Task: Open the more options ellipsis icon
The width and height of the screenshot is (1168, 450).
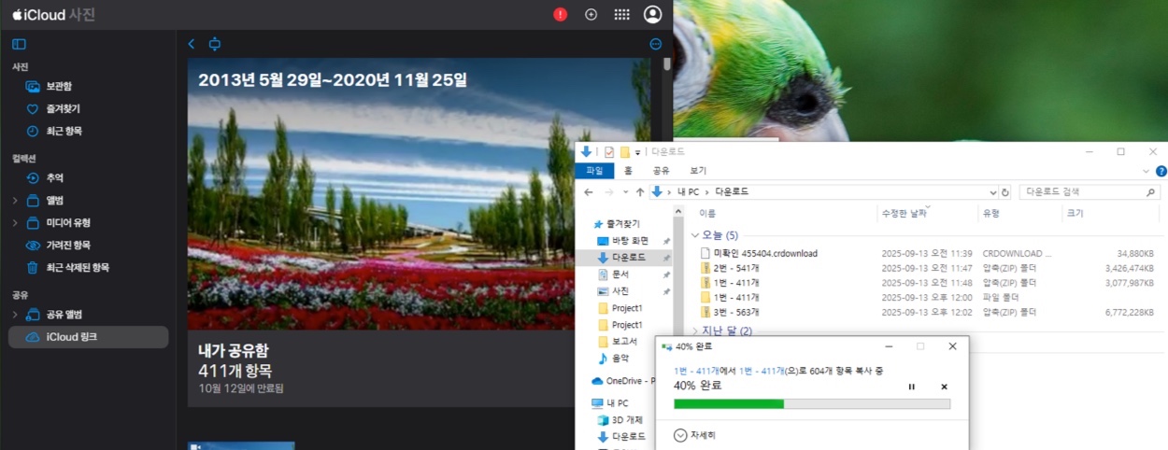Action: click(655, 44)
